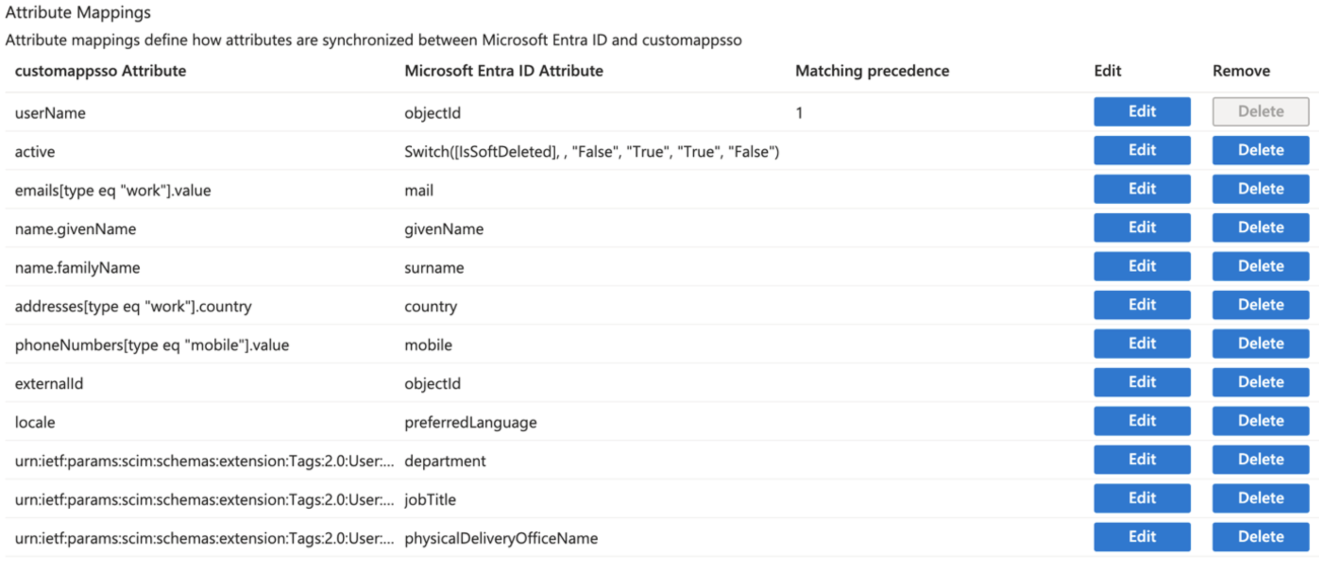The width and height of the screenshot is (1324, 571).
Task: Edit the userName attribute mapping
Action: pyautogui.click(x=1142, y=111)
